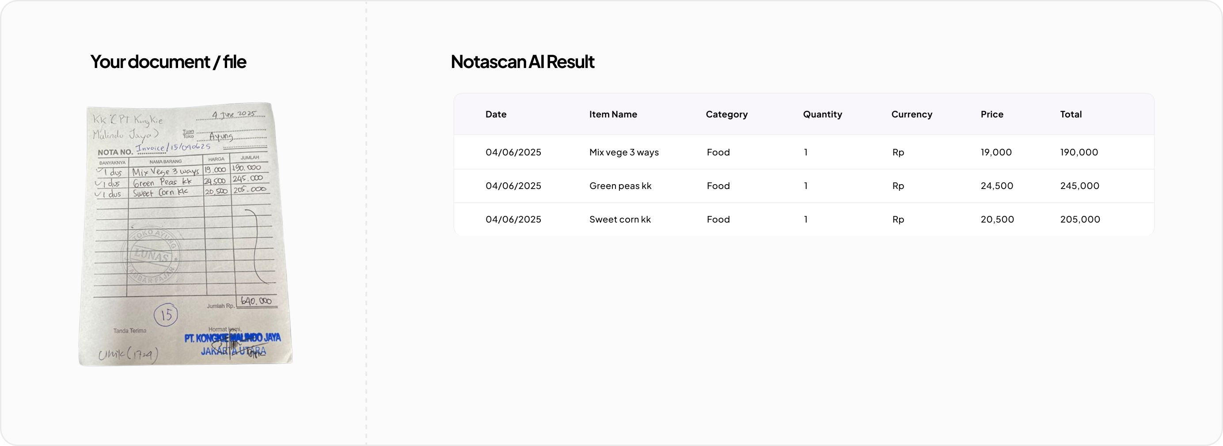Click the "Sweet corn kk" item cell

coord(619,219)
